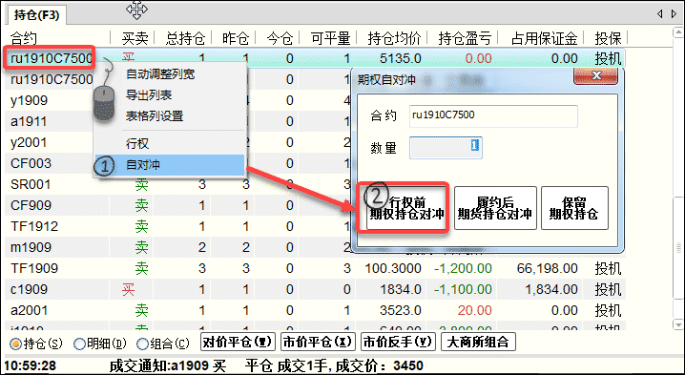Click the tab scroll right arrow

pyautogui.click(x=674, y=14)
